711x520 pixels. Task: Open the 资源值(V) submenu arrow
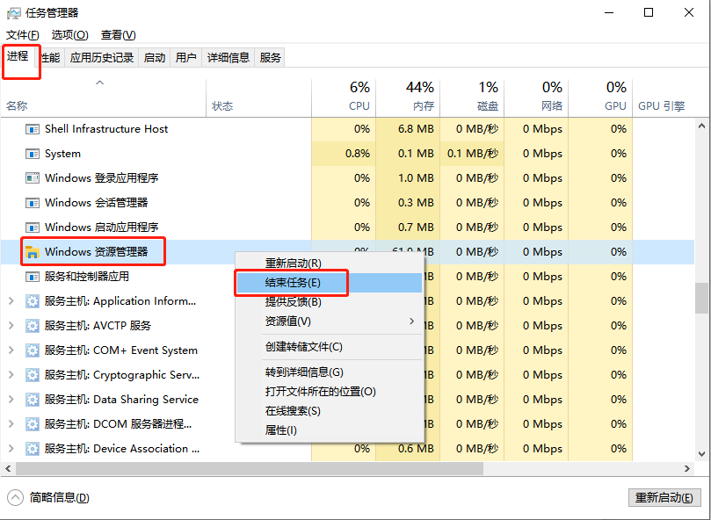click(411, 321)
